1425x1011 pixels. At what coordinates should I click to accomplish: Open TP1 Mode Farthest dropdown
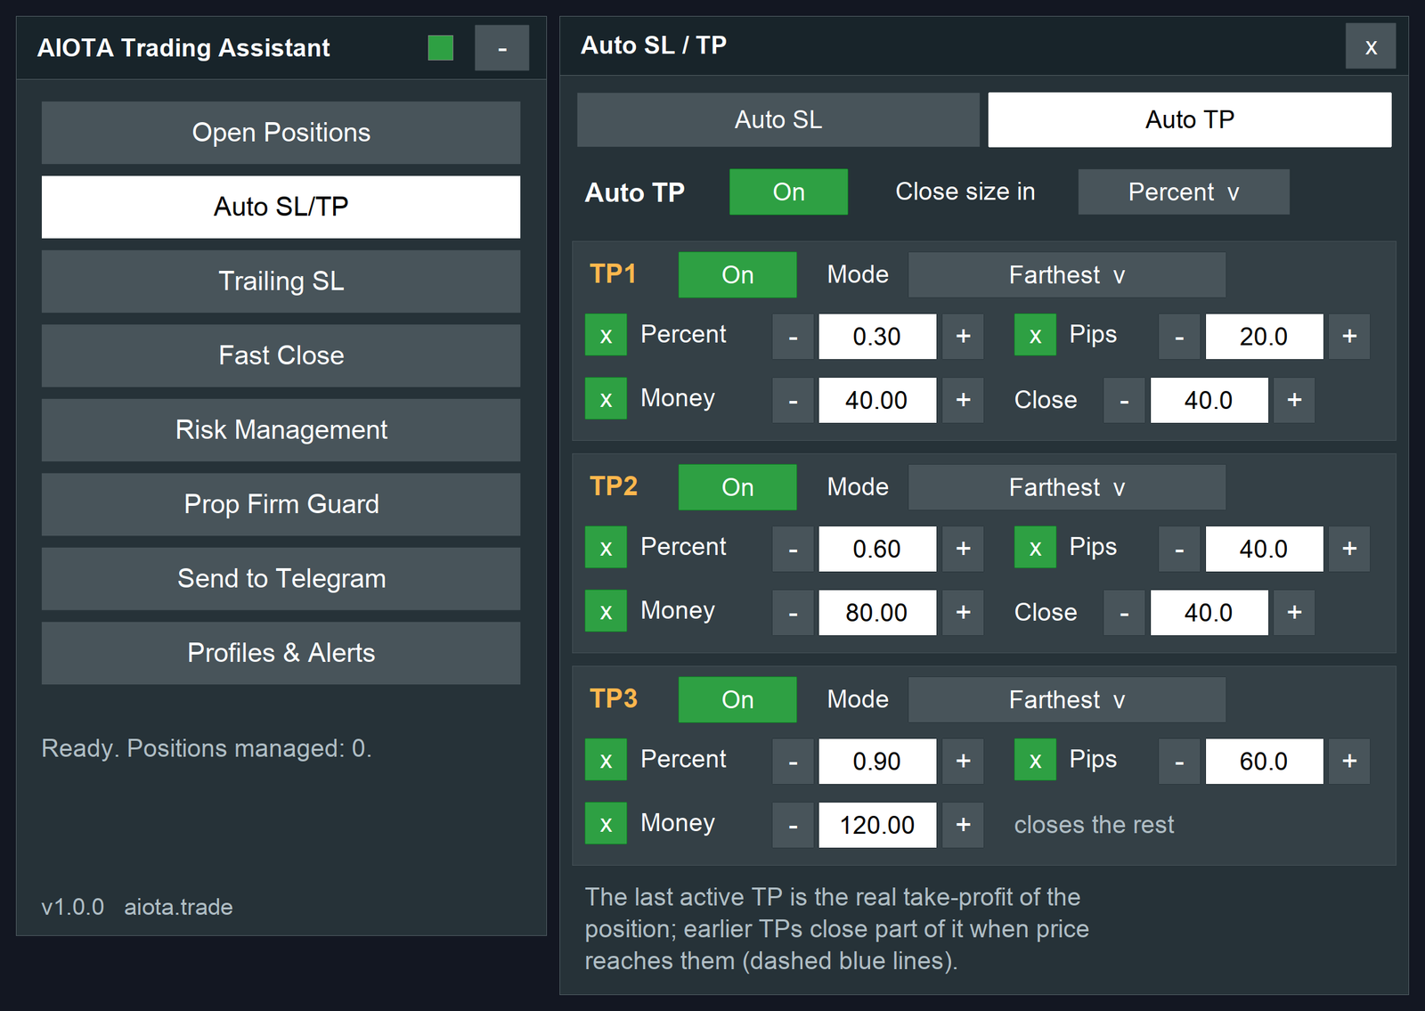pos(1067,275)
